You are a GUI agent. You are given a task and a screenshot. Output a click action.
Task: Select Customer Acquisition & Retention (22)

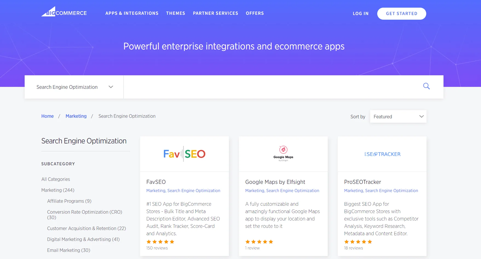pyautogui.click(x=87, y=228)
